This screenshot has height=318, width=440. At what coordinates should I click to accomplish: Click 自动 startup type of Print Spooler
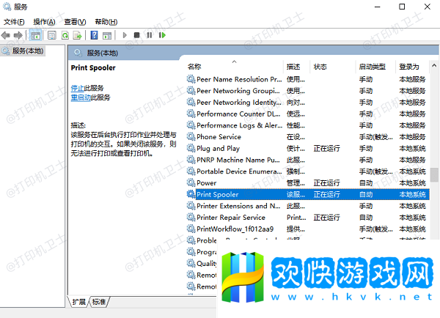click(366, 194)
